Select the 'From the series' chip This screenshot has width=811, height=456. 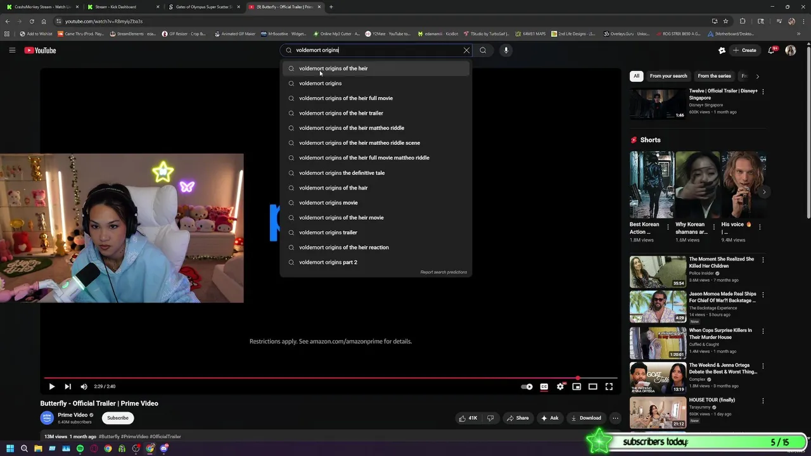point(714,76)
